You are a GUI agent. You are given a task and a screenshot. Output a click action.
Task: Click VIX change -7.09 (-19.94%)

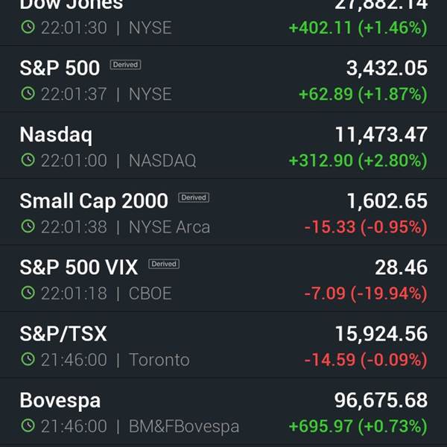click(x=366, y=294)
